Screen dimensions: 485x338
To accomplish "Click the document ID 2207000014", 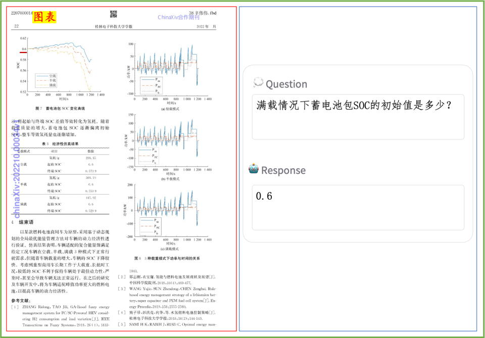I will 22,13.
